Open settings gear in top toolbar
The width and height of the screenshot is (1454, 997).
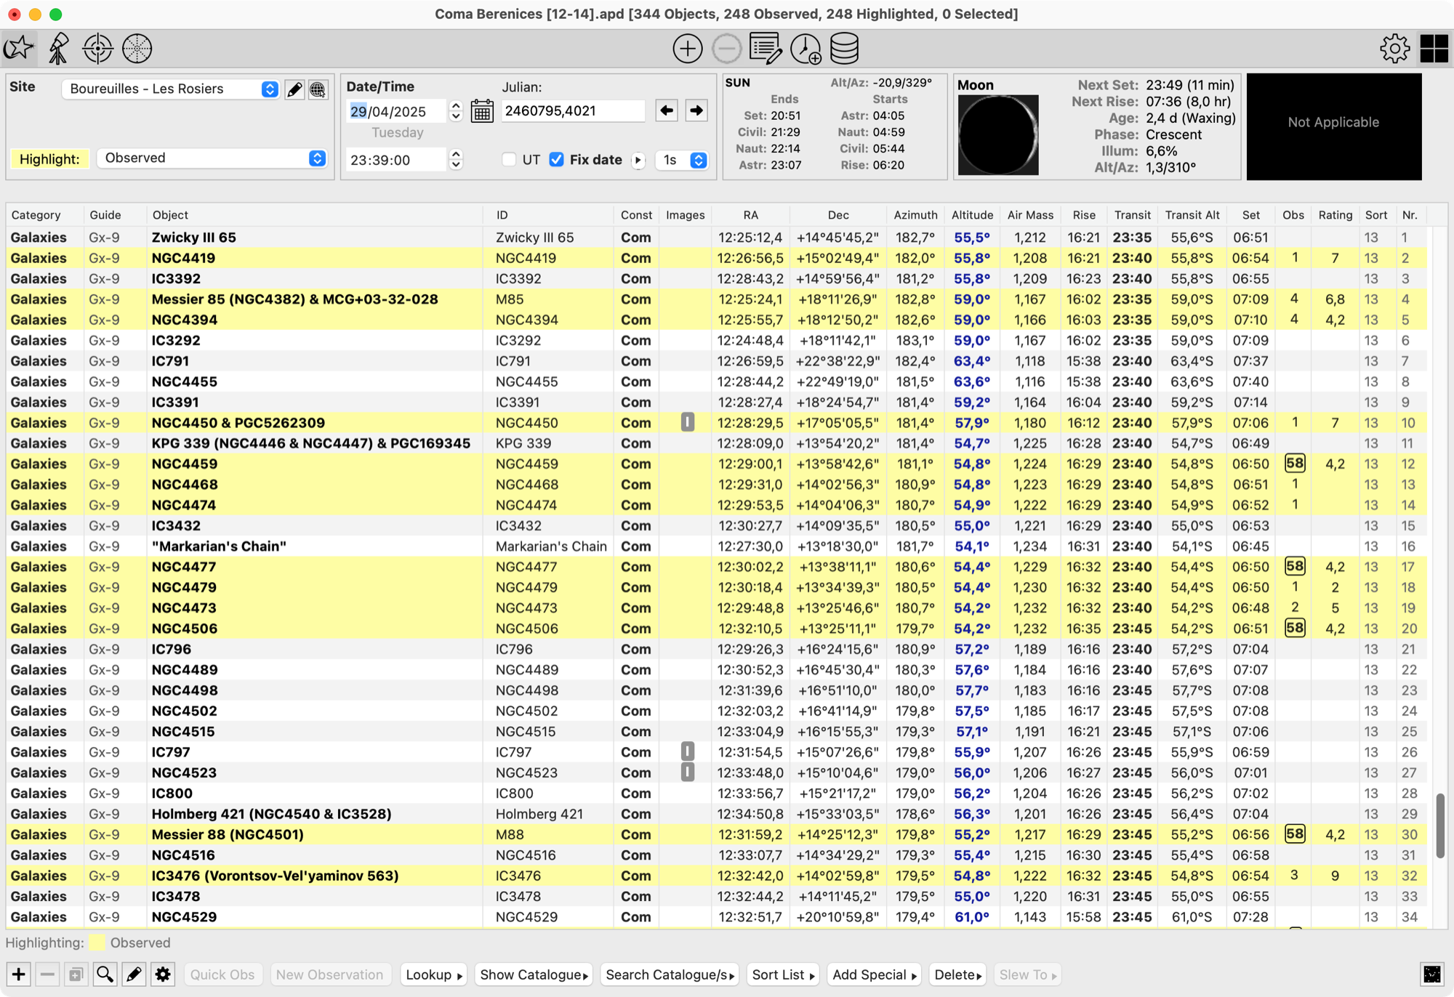click(x=1394, y=49)
